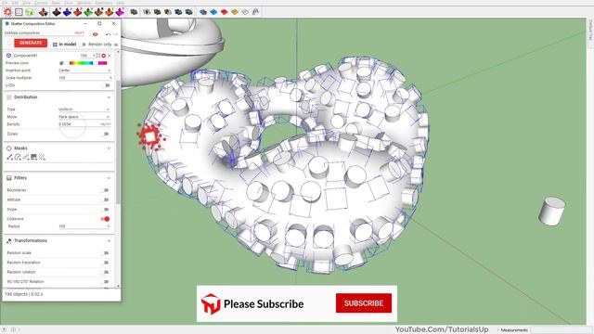Turn on the Altitude filter
The image size is (594, 334).
(106, 199)
